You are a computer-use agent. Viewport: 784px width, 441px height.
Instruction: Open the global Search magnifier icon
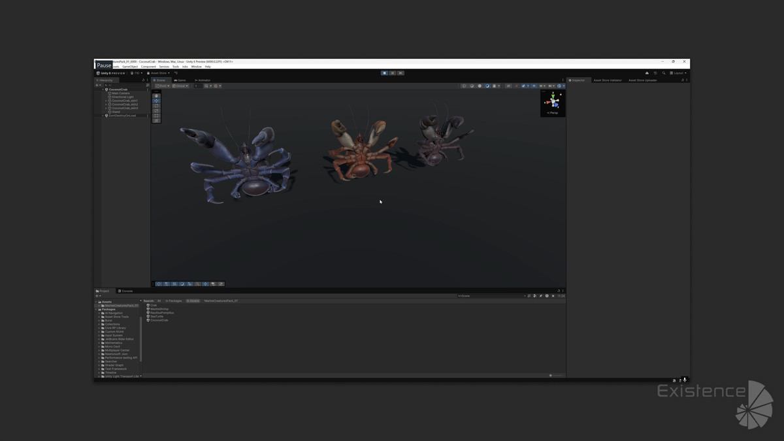[x=664, y=73]
